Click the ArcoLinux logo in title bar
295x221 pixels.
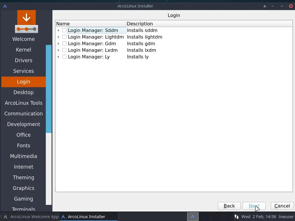pyautogui.click(x=5, y=6)
